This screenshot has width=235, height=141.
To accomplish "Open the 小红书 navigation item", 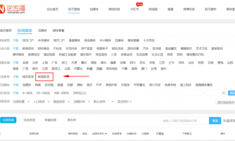I will (134, 9).
